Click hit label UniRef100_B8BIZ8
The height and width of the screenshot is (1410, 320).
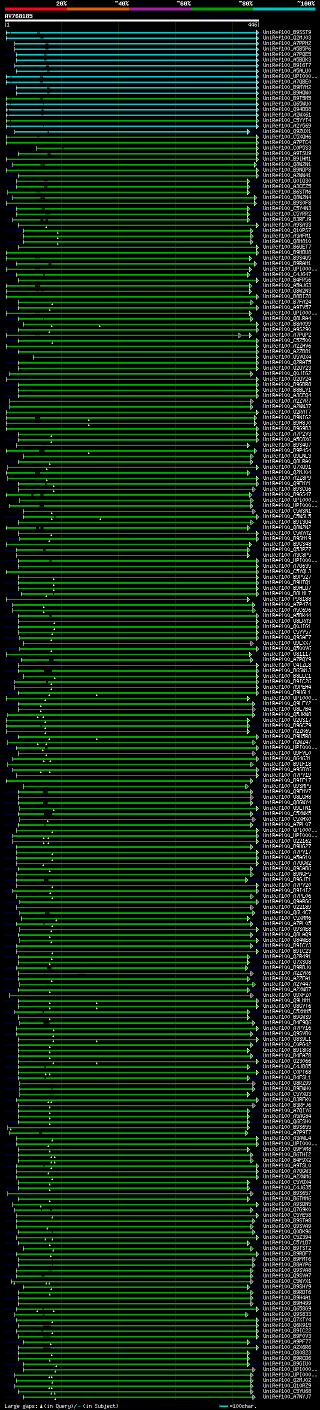click(x=287, y=296)
